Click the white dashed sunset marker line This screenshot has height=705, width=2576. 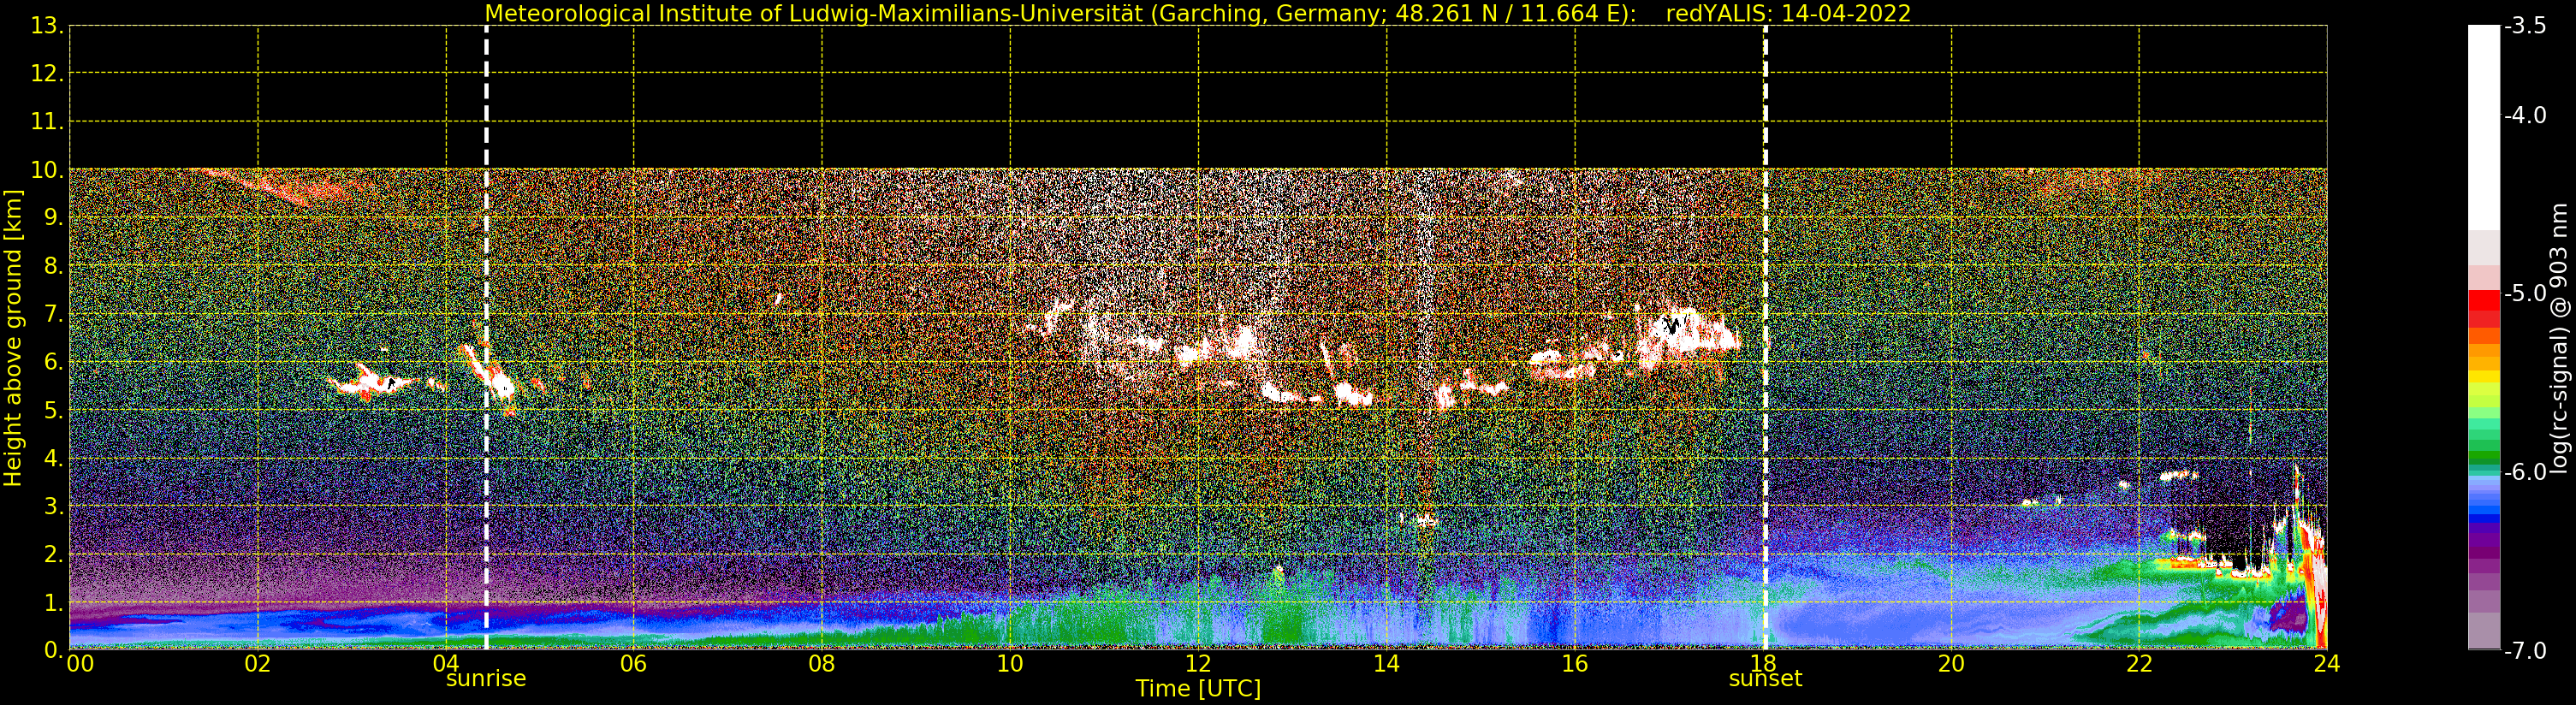coord(1765,338)
